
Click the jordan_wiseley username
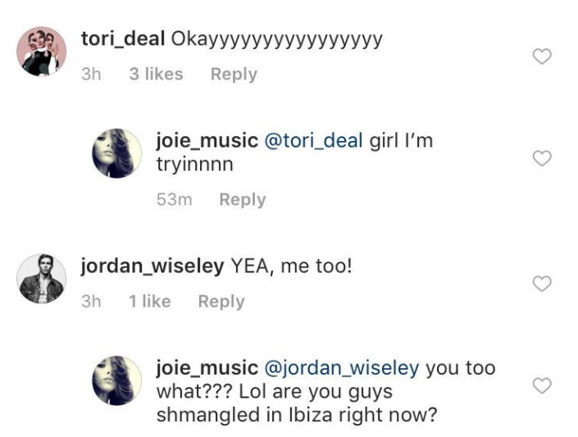click(x=152, y=266)
